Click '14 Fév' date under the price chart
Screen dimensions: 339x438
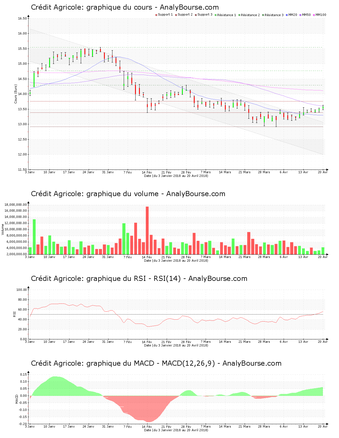click(x=147, y=172)
